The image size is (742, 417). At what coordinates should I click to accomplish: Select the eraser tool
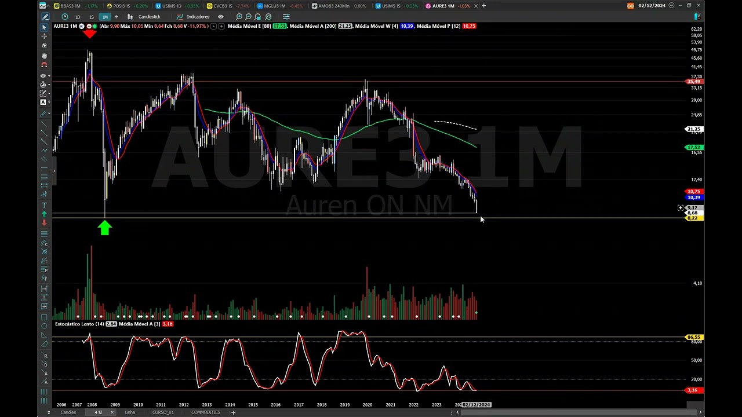click(44, 45)
